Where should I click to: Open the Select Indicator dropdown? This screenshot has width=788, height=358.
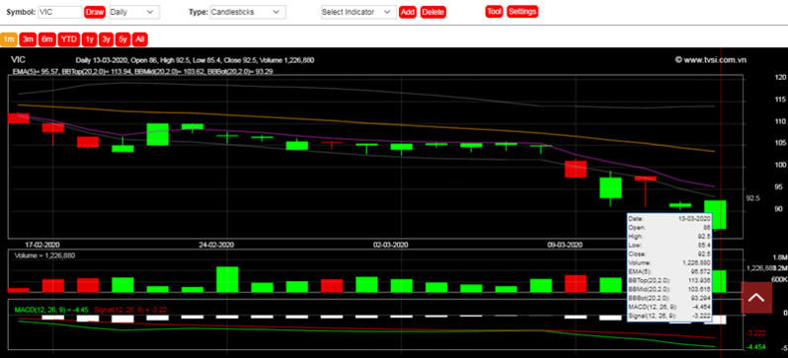(358, 12)
